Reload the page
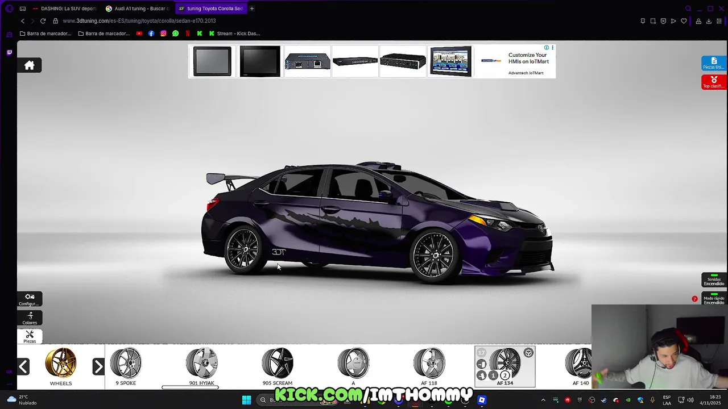The width and height of the screenshot is (728, 409). pos(43,21)
